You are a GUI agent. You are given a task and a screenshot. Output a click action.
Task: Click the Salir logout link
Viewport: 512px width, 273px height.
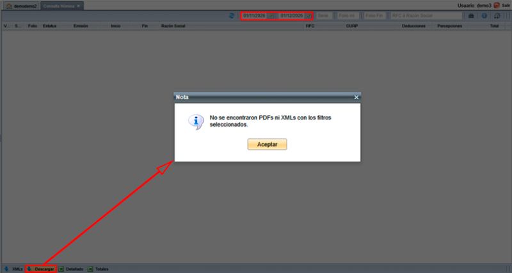pyautogui.click(x=506, y=6)
